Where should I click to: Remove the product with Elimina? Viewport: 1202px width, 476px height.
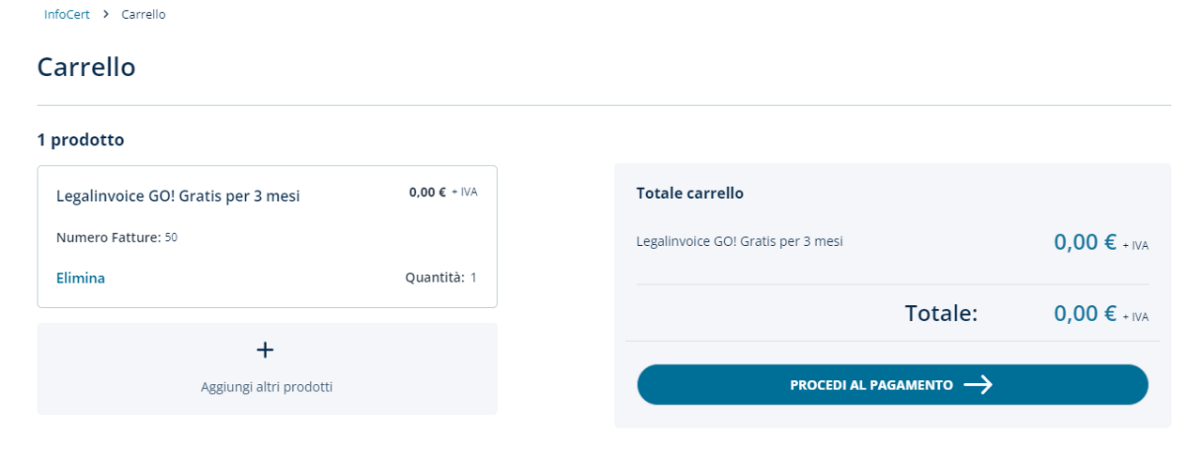81,278
